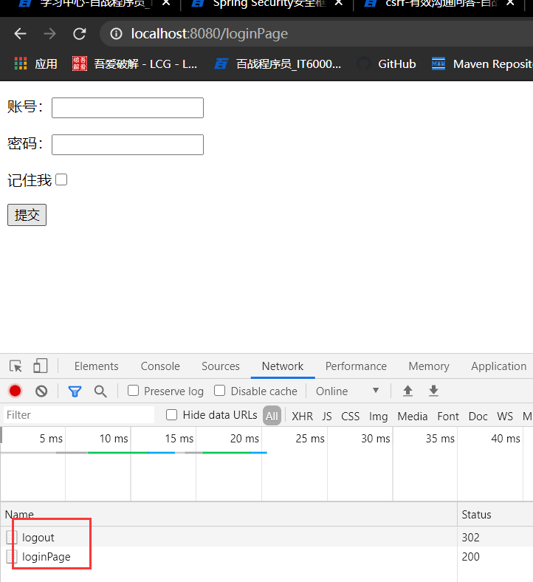Filter requests by Doc type

click(478, 416)
